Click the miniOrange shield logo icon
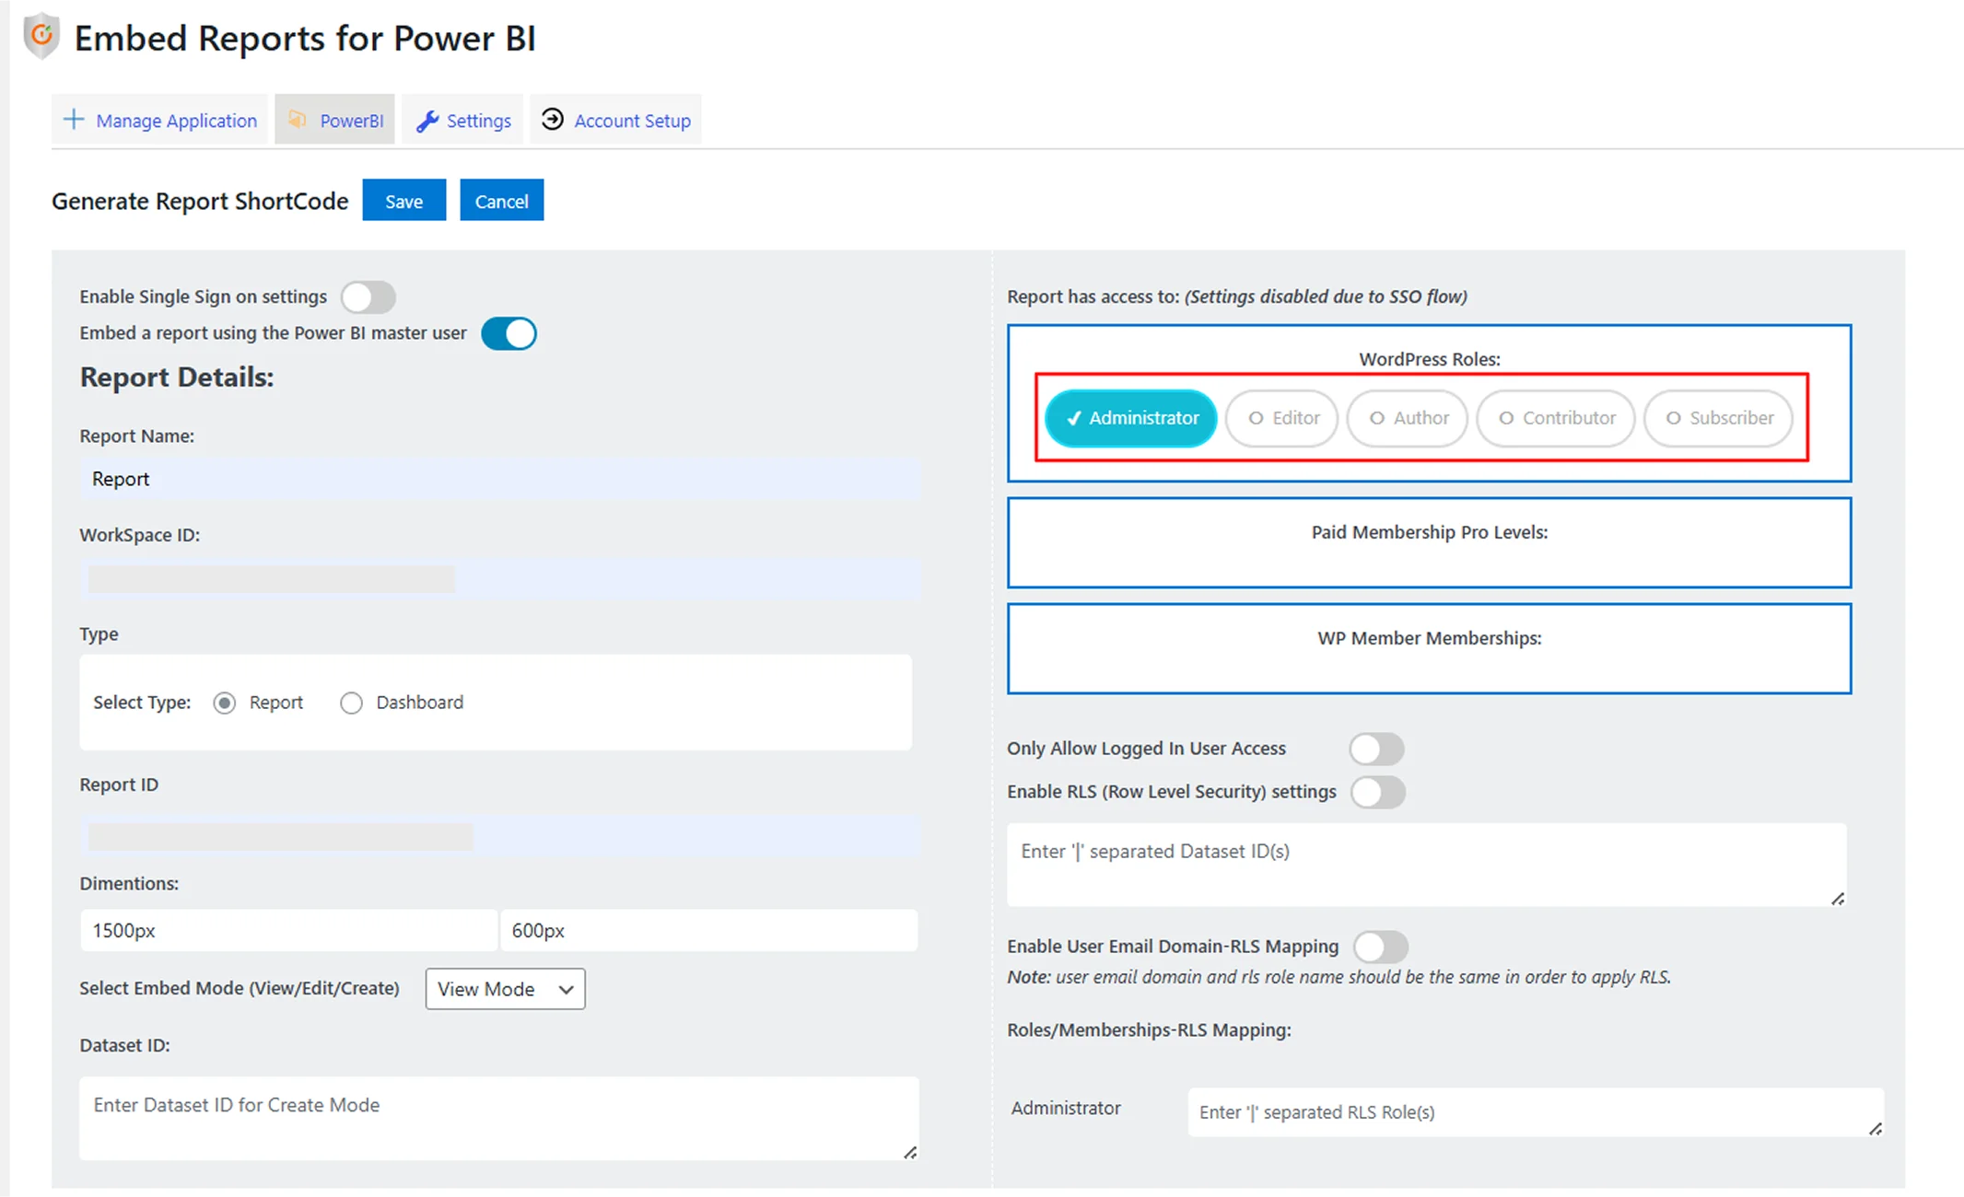Image resolution: width=1964 pixels, height=1197 pixels. (41, 37)
